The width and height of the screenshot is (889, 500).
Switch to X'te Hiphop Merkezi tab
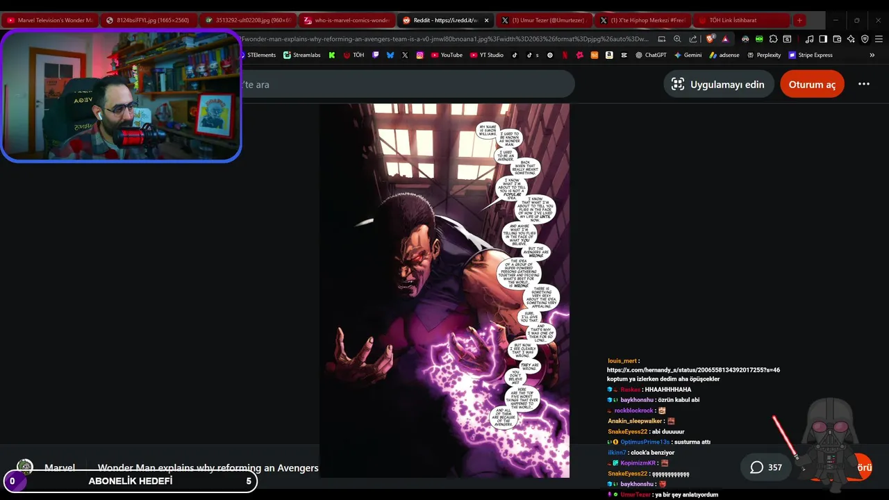644,20
